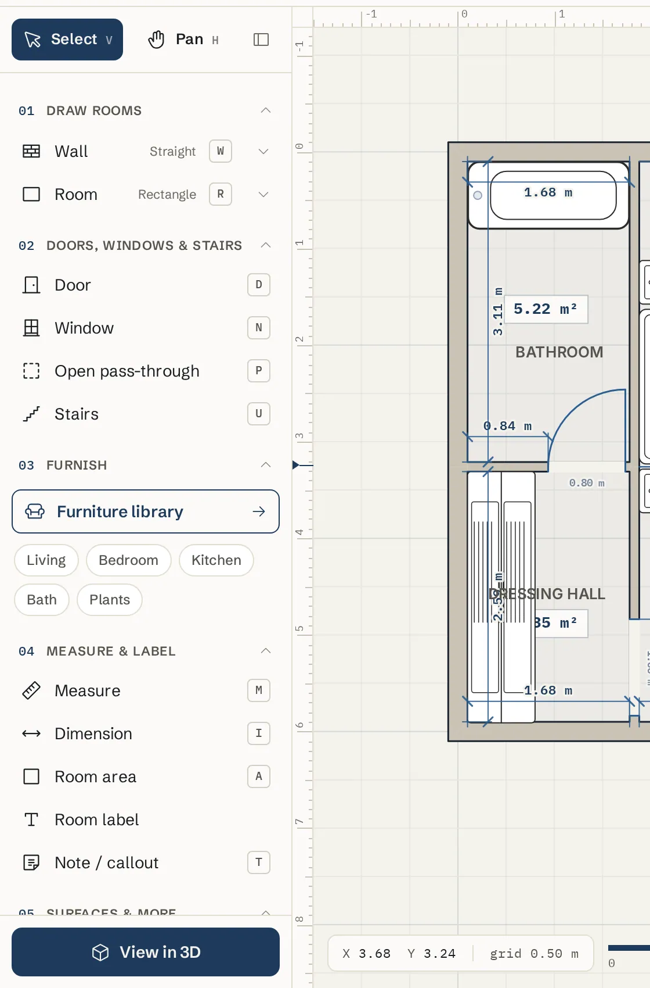Click the W shortcut key badge
Image resolution: width=650 pixels, height=988 pixels.
point(221,151)
